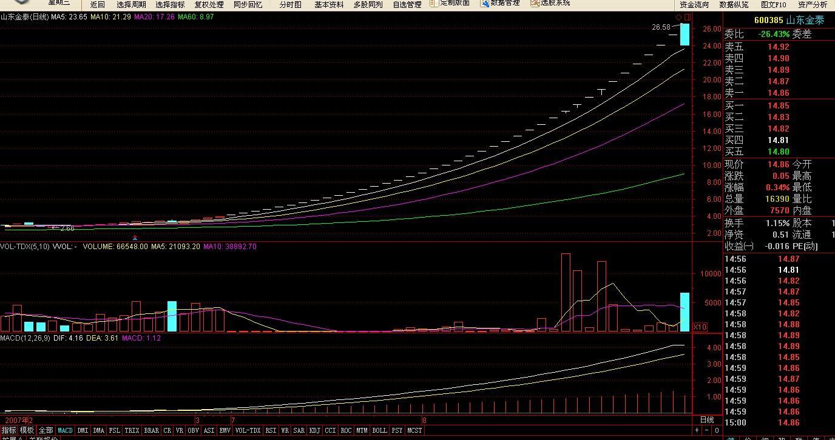Click the 卖五 price 14.92
The height and width of the screenshot is (440, 835).
778,47
